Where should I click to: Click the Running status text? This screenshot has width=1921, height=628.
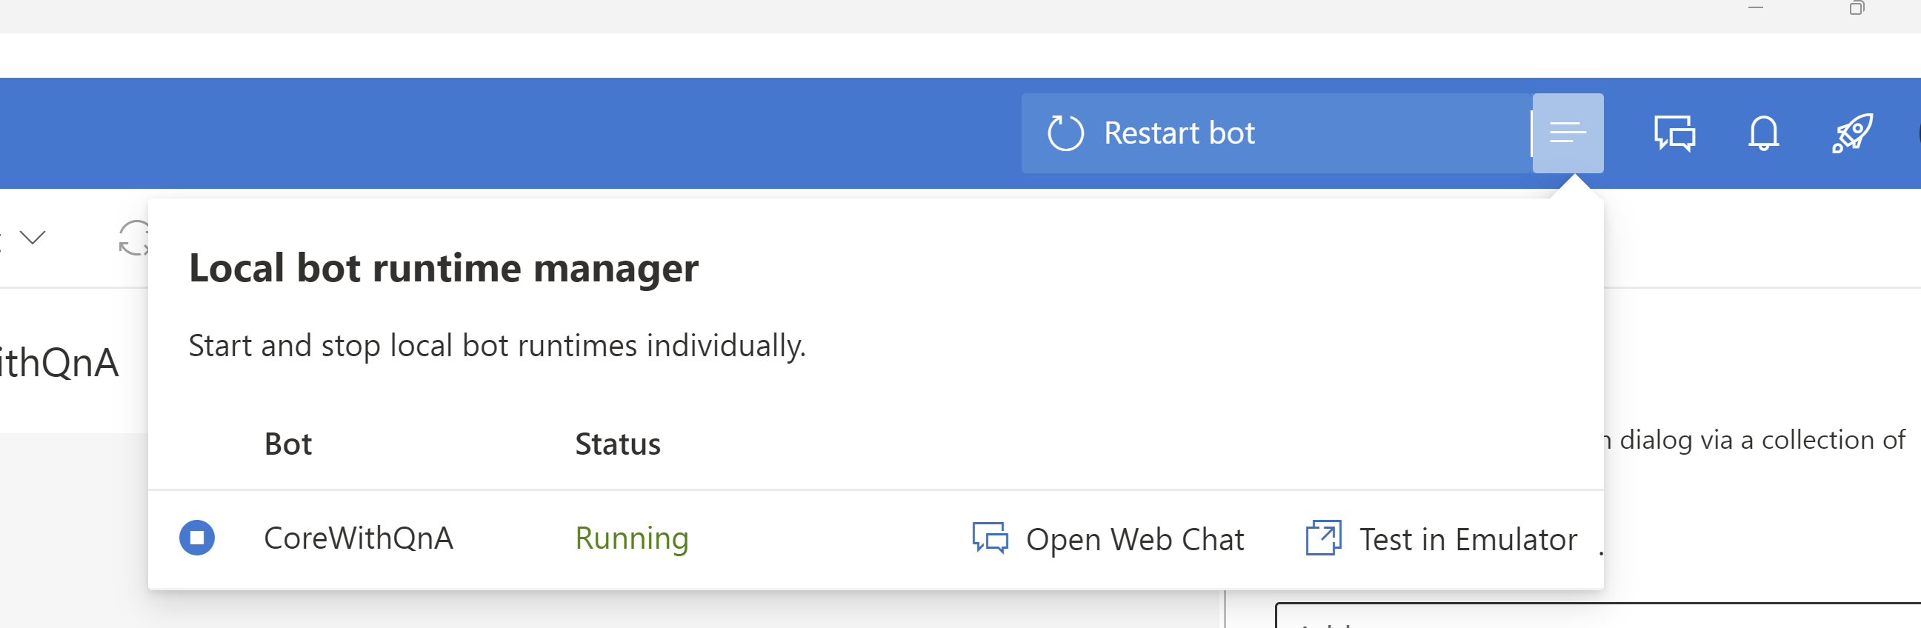point(632,538)
